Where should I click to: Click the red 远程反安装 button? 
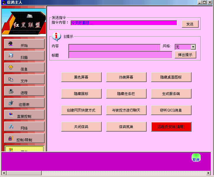[171, 127]
